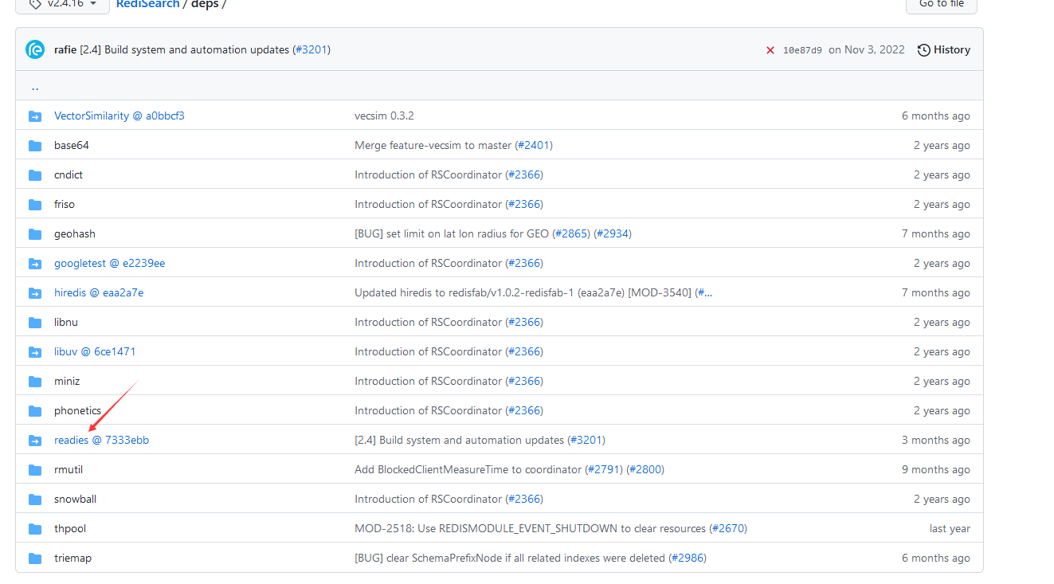Click the '9 months ago' timestamp for rmutil
Image resolution: width=1054 pixels, height=584 pixels.
(936, 469)
